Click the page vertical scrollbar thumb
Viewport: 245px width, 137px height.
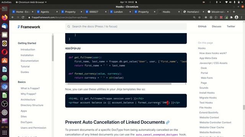coord(244,107)
